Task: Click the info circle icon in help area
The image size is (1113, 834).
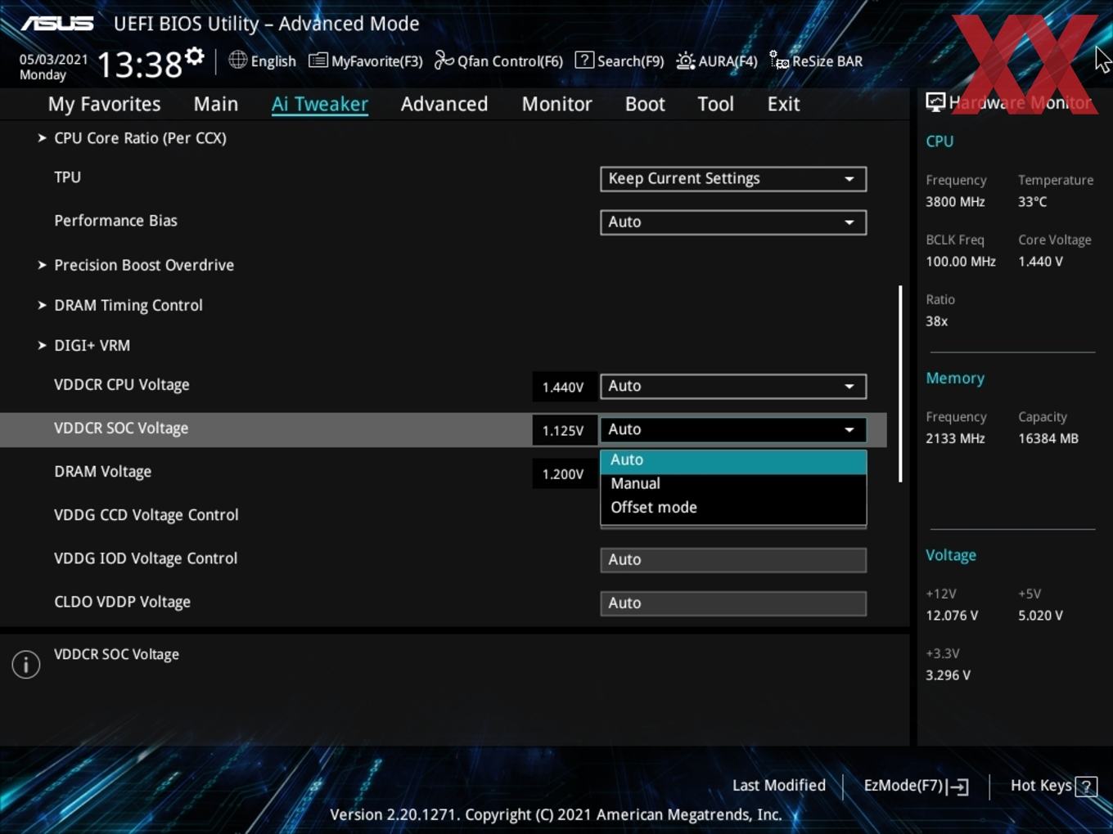Action: pos(26,664)
